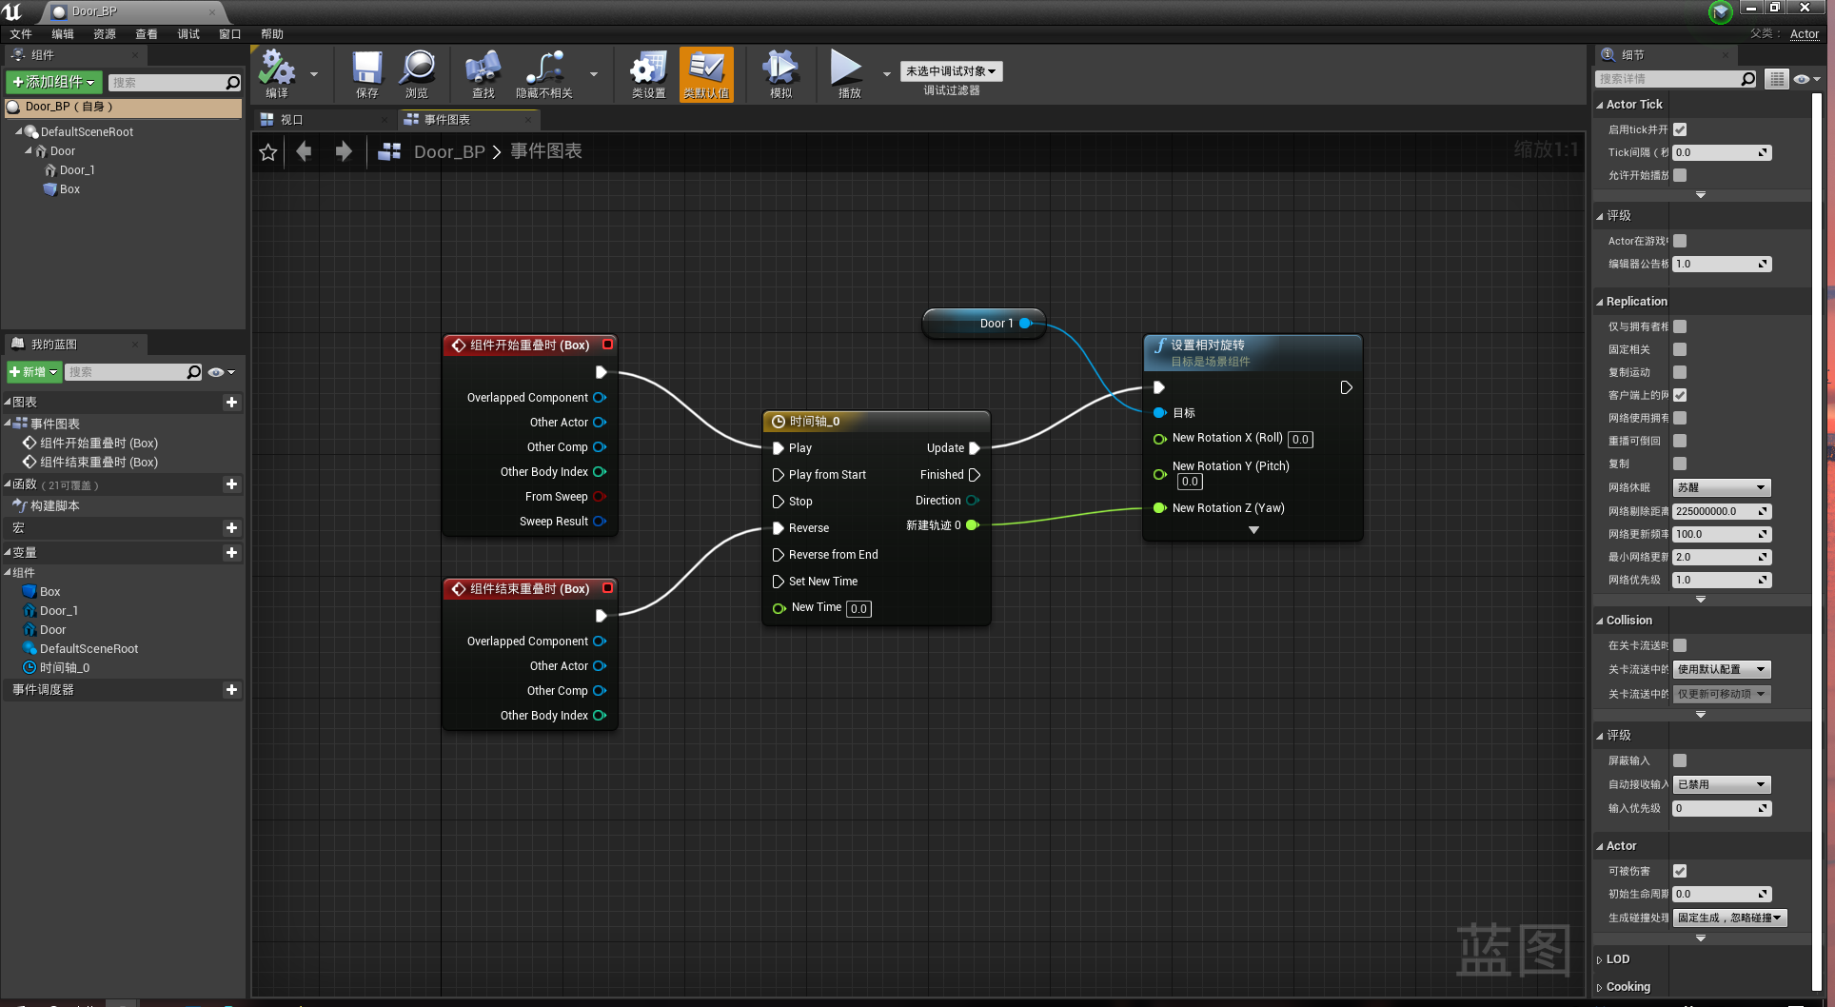This screenshot has width=1835, height=1007.
Task: Expand the LOD section
Action: 1617,959
